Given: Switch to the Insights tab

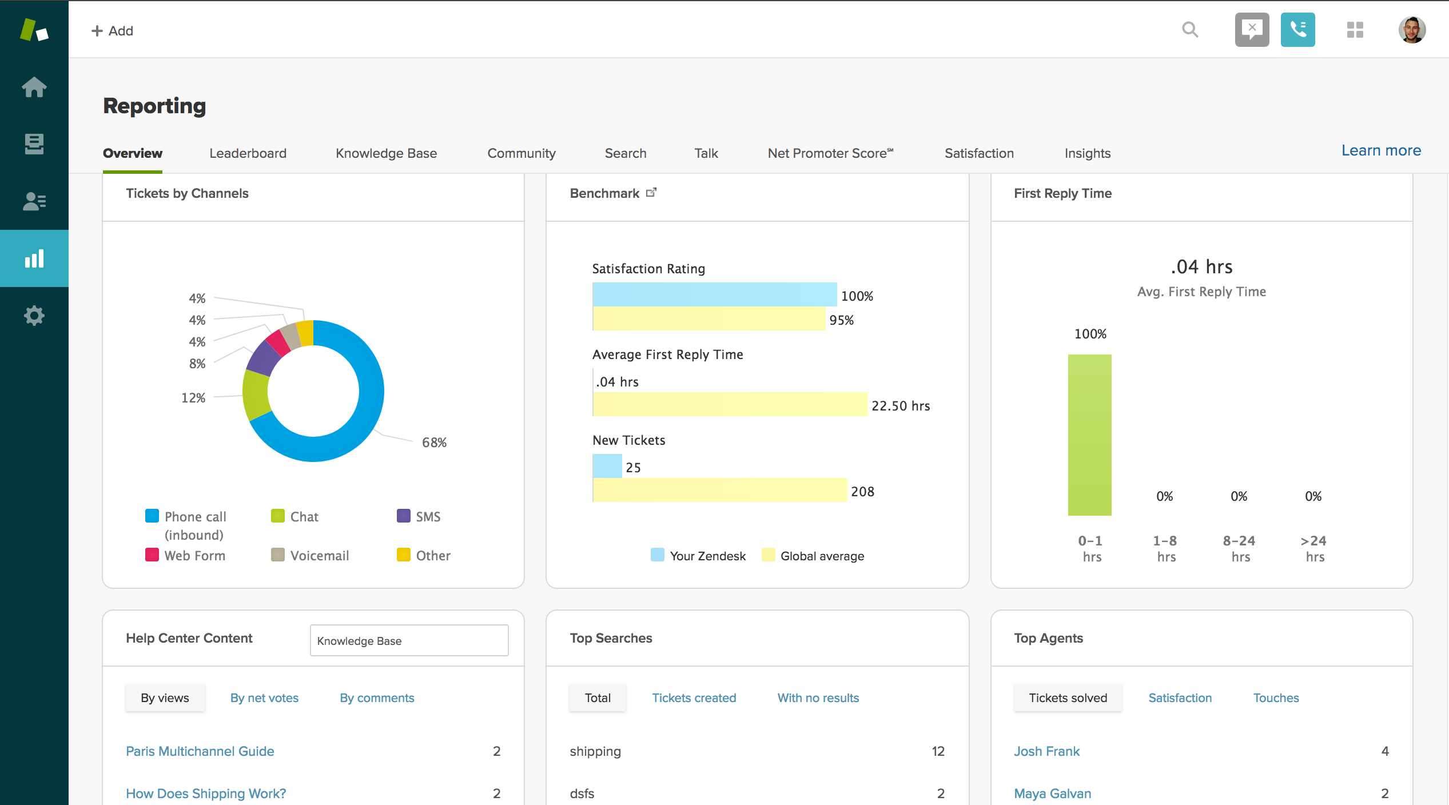Looking at the screenshot, I should [x=1087, y=153].
